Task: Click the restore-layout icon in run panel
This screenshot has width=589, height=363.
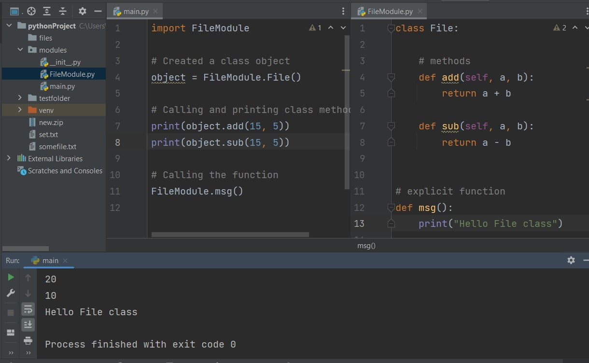Action: pos(11,331)
